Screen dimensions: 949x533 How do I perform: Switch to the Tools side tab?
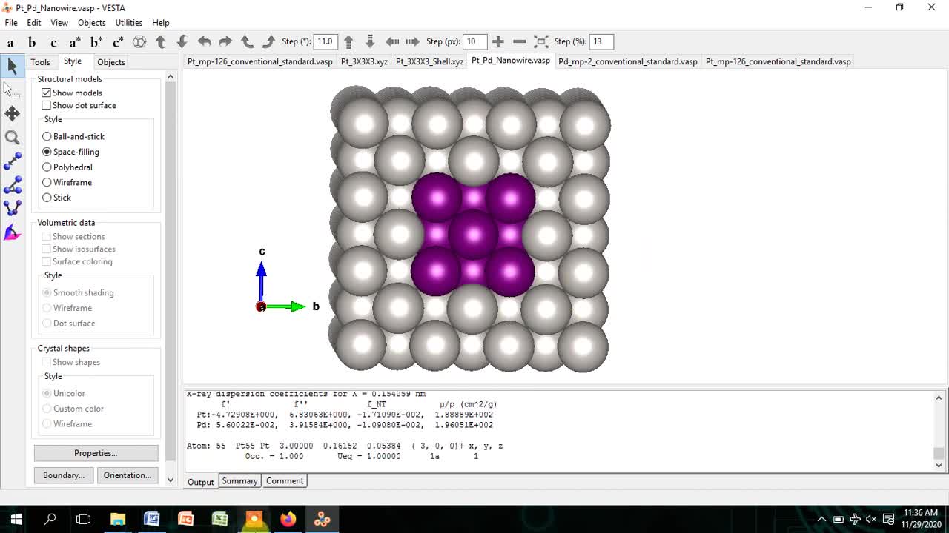coord(40,62)
